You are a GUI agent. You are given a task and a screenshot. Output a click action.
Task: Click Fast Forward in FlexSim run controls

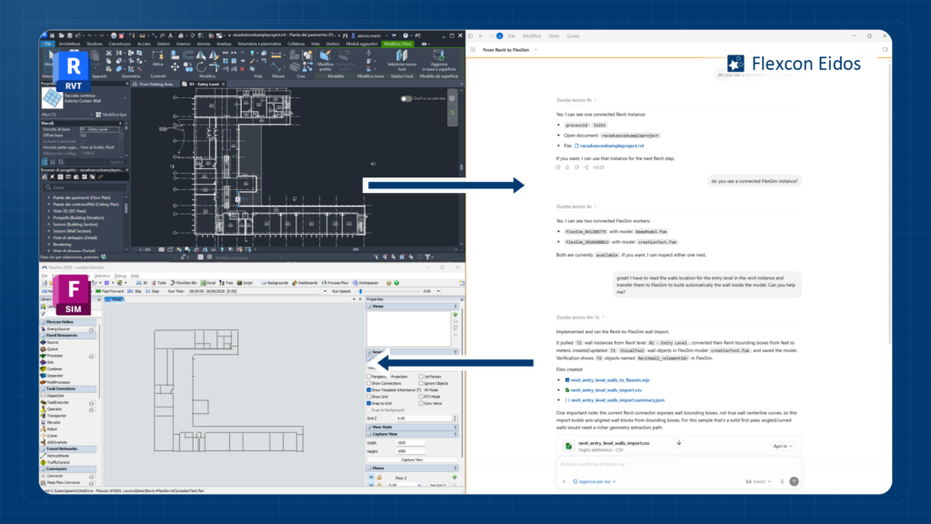tap(110, 291)
